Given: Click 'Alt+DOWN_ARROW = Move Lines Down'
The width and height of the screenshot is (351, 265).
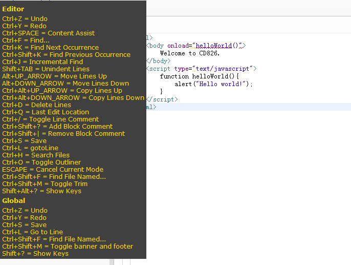Looking at the screenshot, I should (65, 84).
